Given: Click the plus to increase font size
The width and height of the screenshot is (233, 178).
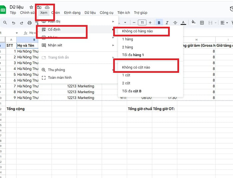Looking at the screenshot, I should 150,23.
